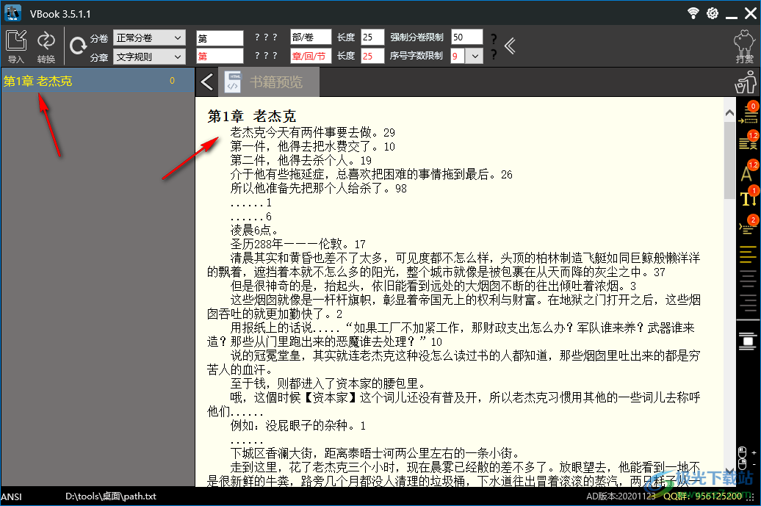Click the 导入 (Import) icon
This screenshot has width=761, height=506.
[15, 39]
